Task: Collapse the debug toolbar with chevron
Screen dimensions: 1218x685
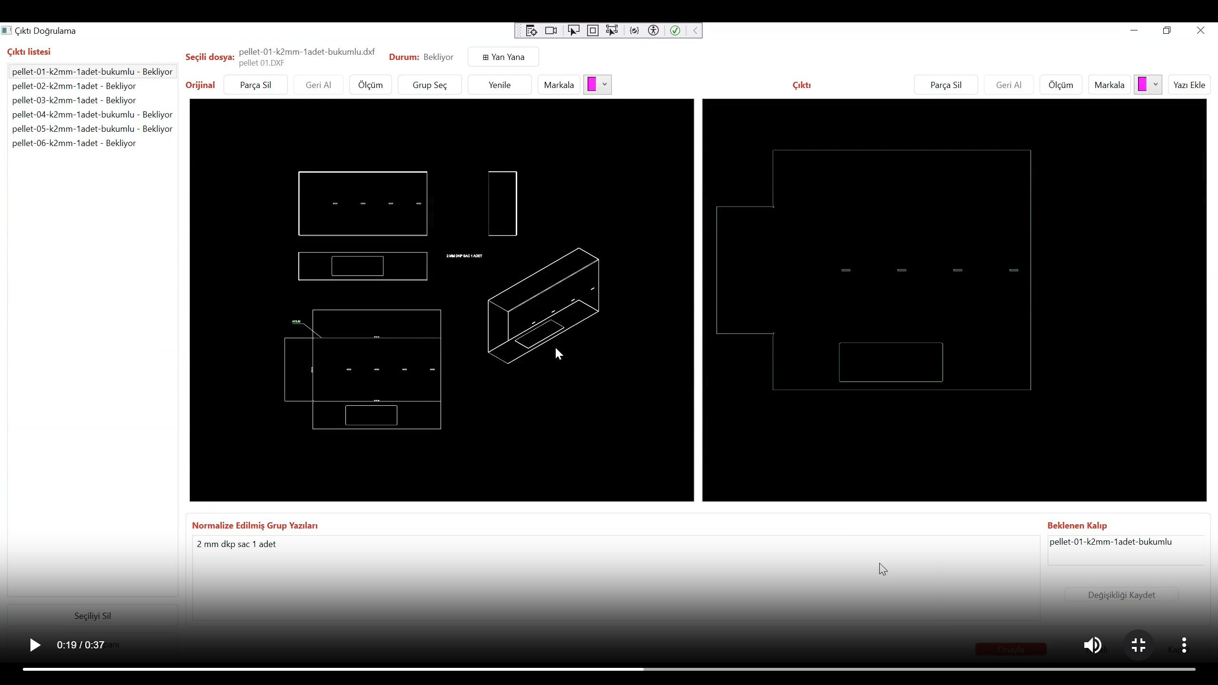Action: (x=695, y=30)
